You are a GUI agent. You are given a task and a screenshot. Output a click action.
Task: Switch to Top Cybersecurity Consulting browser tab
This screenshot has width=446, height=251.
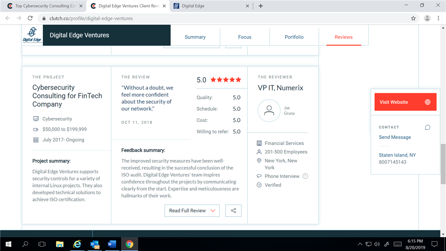click(x=45, y=6)
